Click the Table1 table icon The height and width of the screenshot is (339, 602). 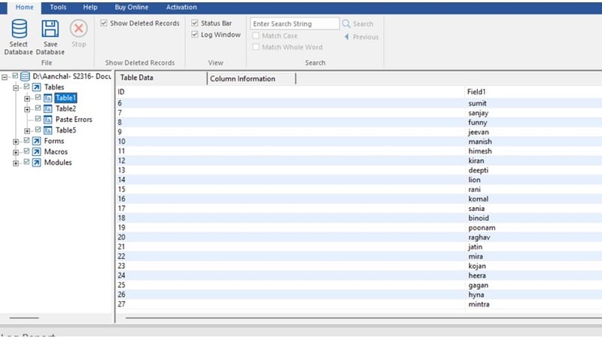48,98
